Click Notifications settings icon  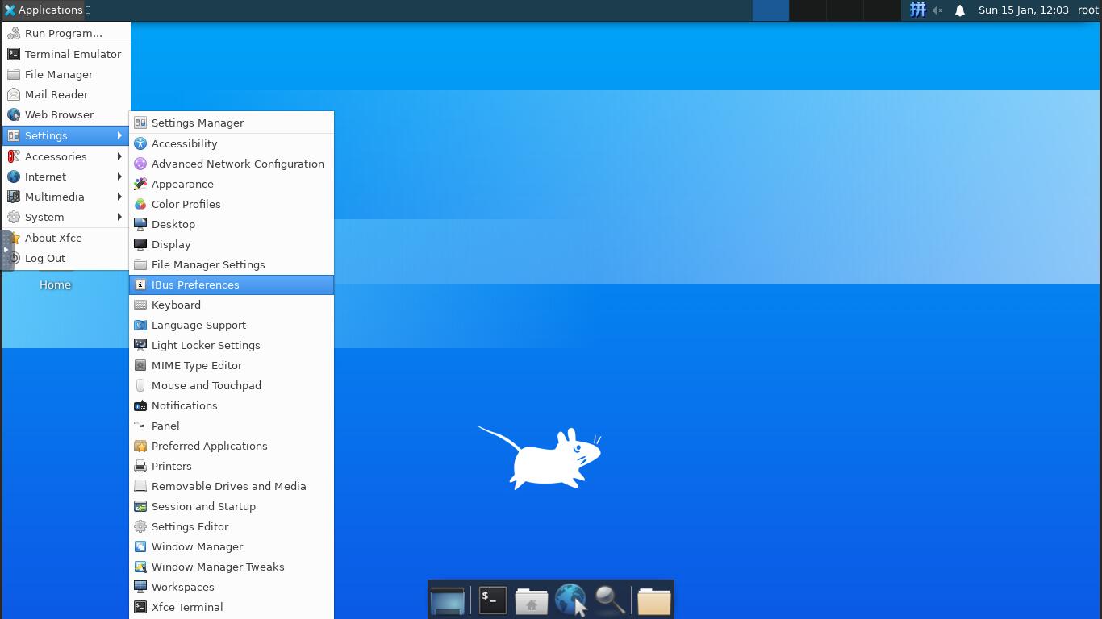[140, 405]
